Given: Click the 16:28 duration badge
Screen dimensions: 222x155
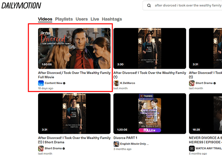Looking at the screenshot, I should point(196,130).
